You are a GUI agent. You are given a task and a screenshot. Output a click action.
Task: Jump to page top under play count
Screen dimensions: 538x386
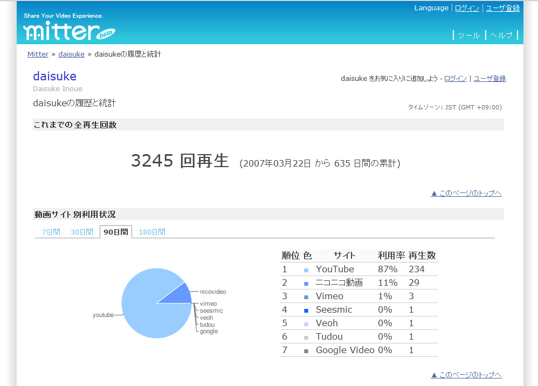pyautogui.click(x=466, y=193)
